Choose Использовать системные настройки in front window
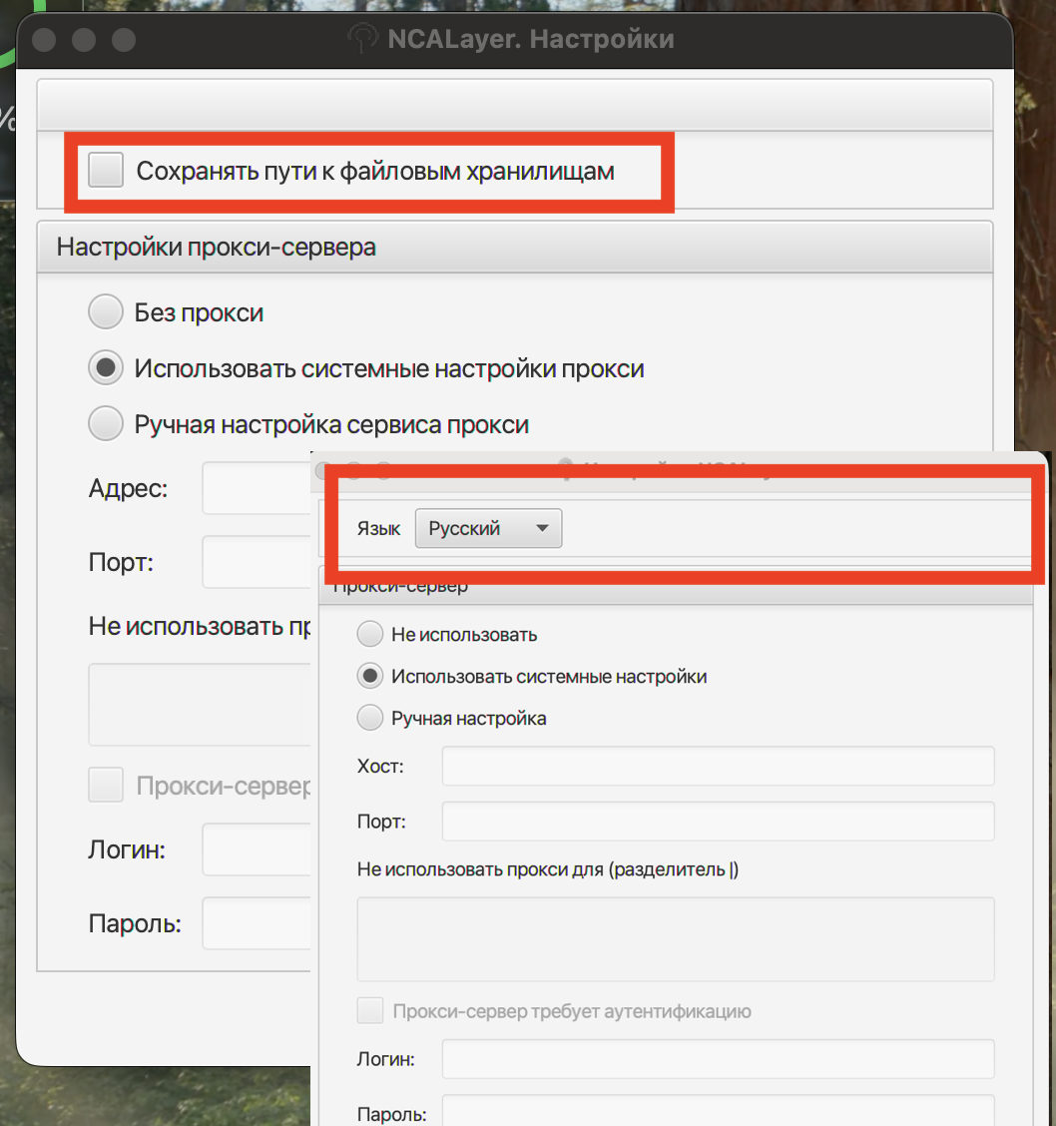The width and height of the screenshot is (1056, 1126). (x=370, y=677)
